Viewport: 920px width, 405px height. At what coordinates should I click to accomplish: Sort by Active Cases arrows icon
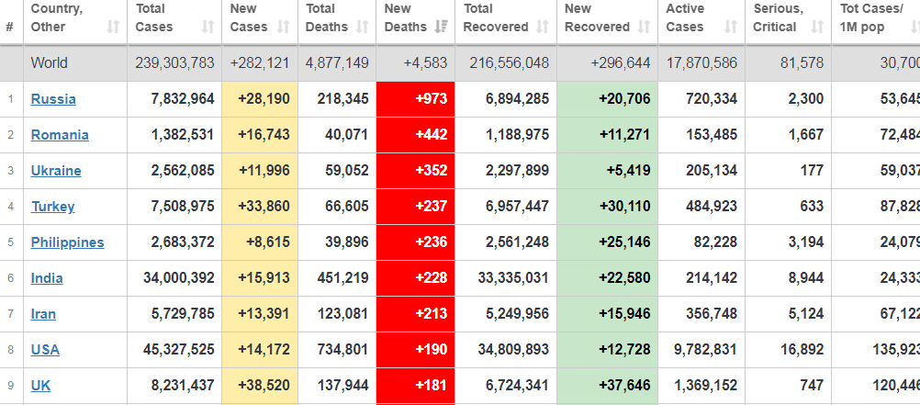pos(731,27)
